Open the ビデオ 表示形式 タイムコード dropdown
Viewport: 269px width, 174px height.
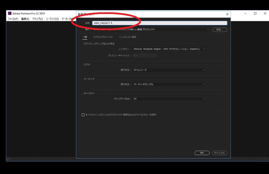(x=169, y=70)
